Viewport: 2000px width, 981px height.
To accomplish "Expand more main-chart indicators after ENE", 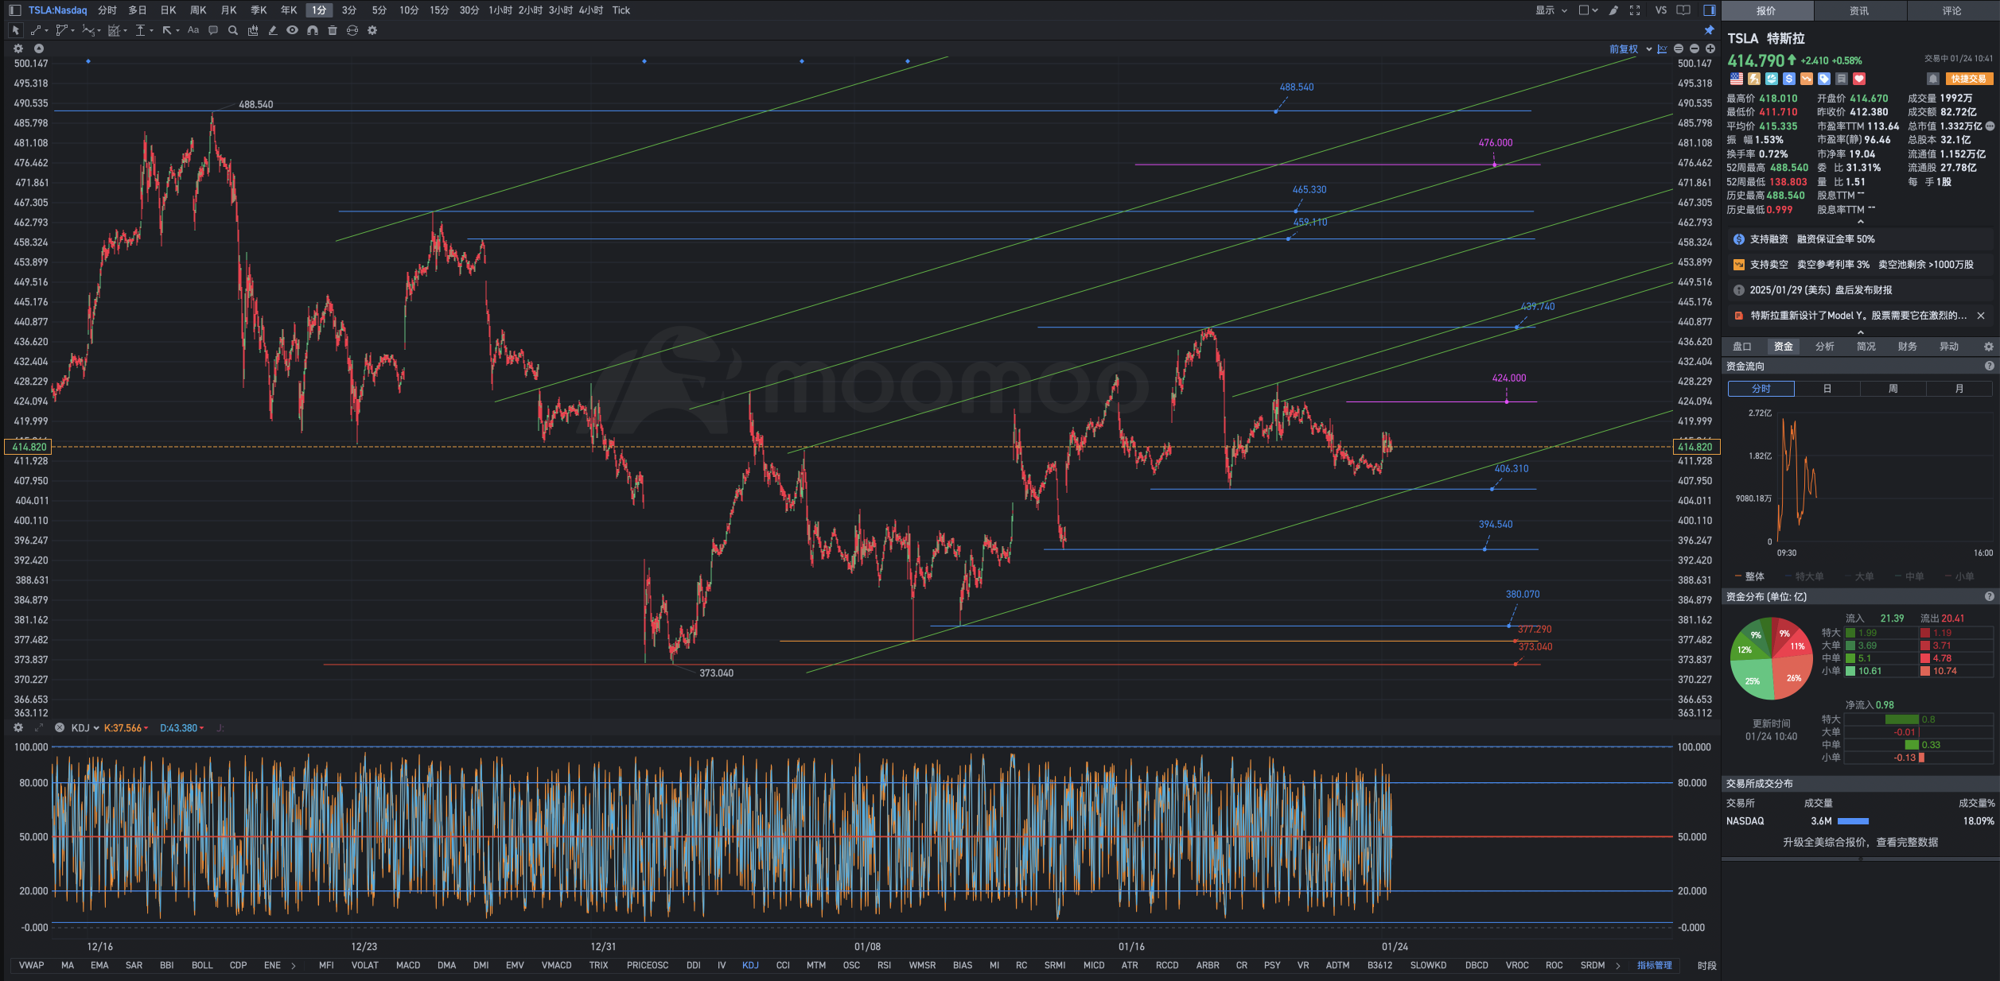I will [x=294, y=966].
